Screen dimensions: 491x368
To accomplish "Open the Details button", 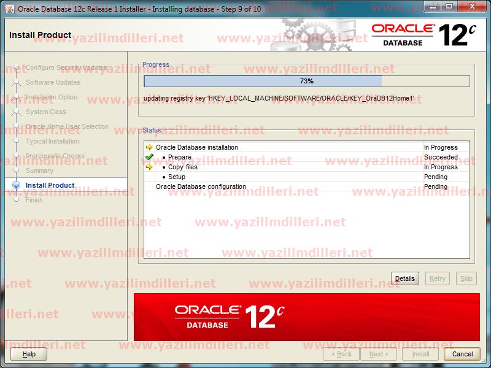I will tap(404, 278).
